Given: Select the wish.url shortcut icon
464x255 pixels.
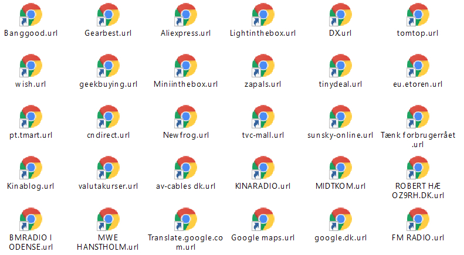Looking at the screenshot, I should click(x=31, y=66).
